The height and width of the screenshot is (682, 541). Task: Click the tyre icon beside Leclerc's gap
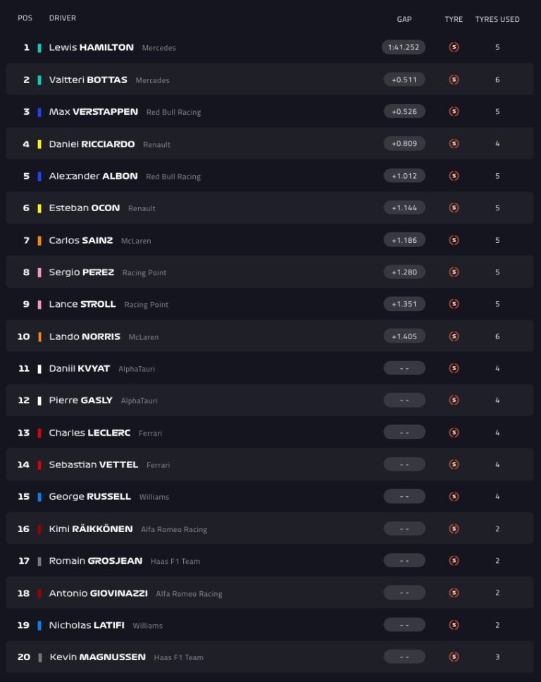(454, 432)
